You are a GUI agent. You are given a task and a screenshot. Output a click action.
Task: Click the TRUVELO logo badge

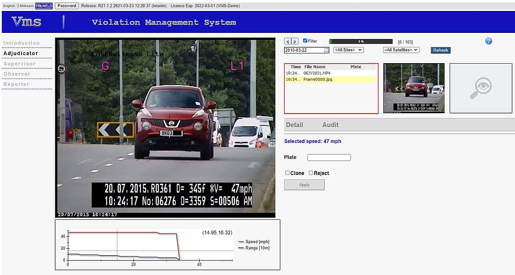44,6
